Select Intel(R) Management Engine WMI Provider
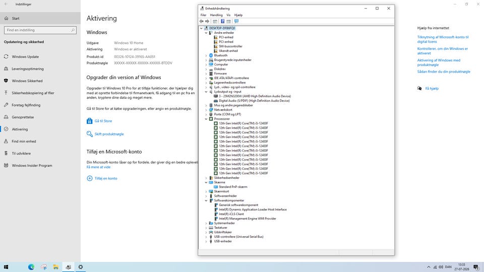This screenshot has height=272, width=484. (x=247, y=219)
